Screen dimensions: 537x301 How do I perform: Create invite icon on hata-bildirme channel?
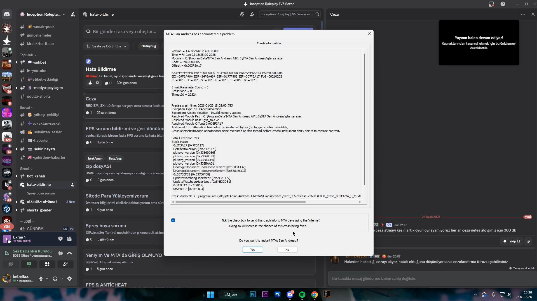click(x=72, y=185)
